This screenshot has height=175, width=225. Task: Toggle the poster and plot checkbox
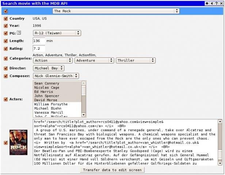pos(6,143)
